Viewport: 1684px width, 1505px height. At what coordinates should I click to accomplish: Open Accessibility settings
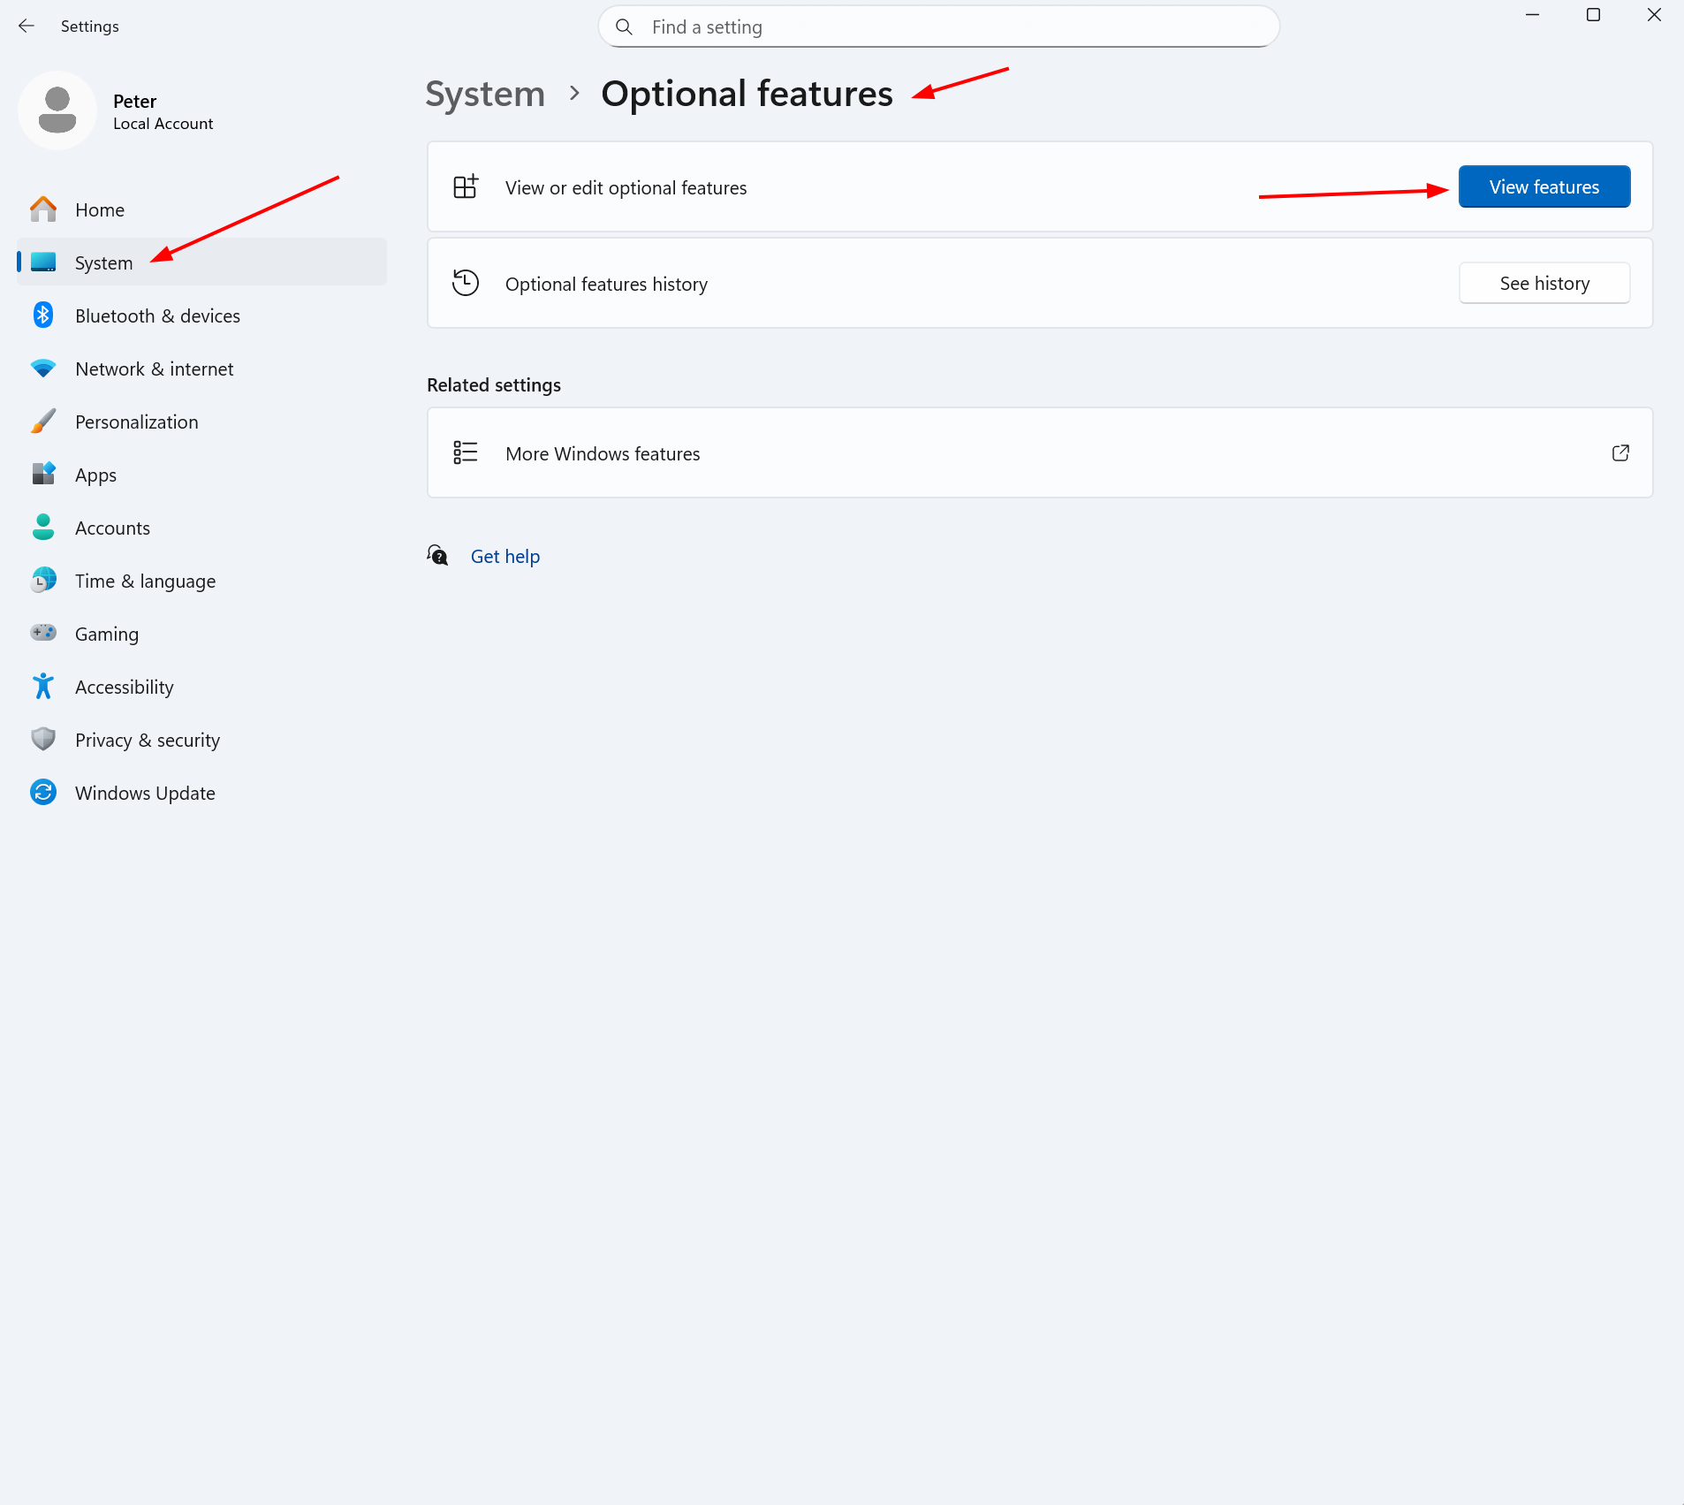pyautogui.click(x=201, y=687)
